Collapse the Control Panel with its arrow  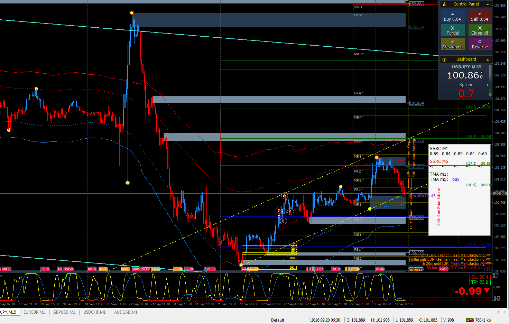pos(488,4)
